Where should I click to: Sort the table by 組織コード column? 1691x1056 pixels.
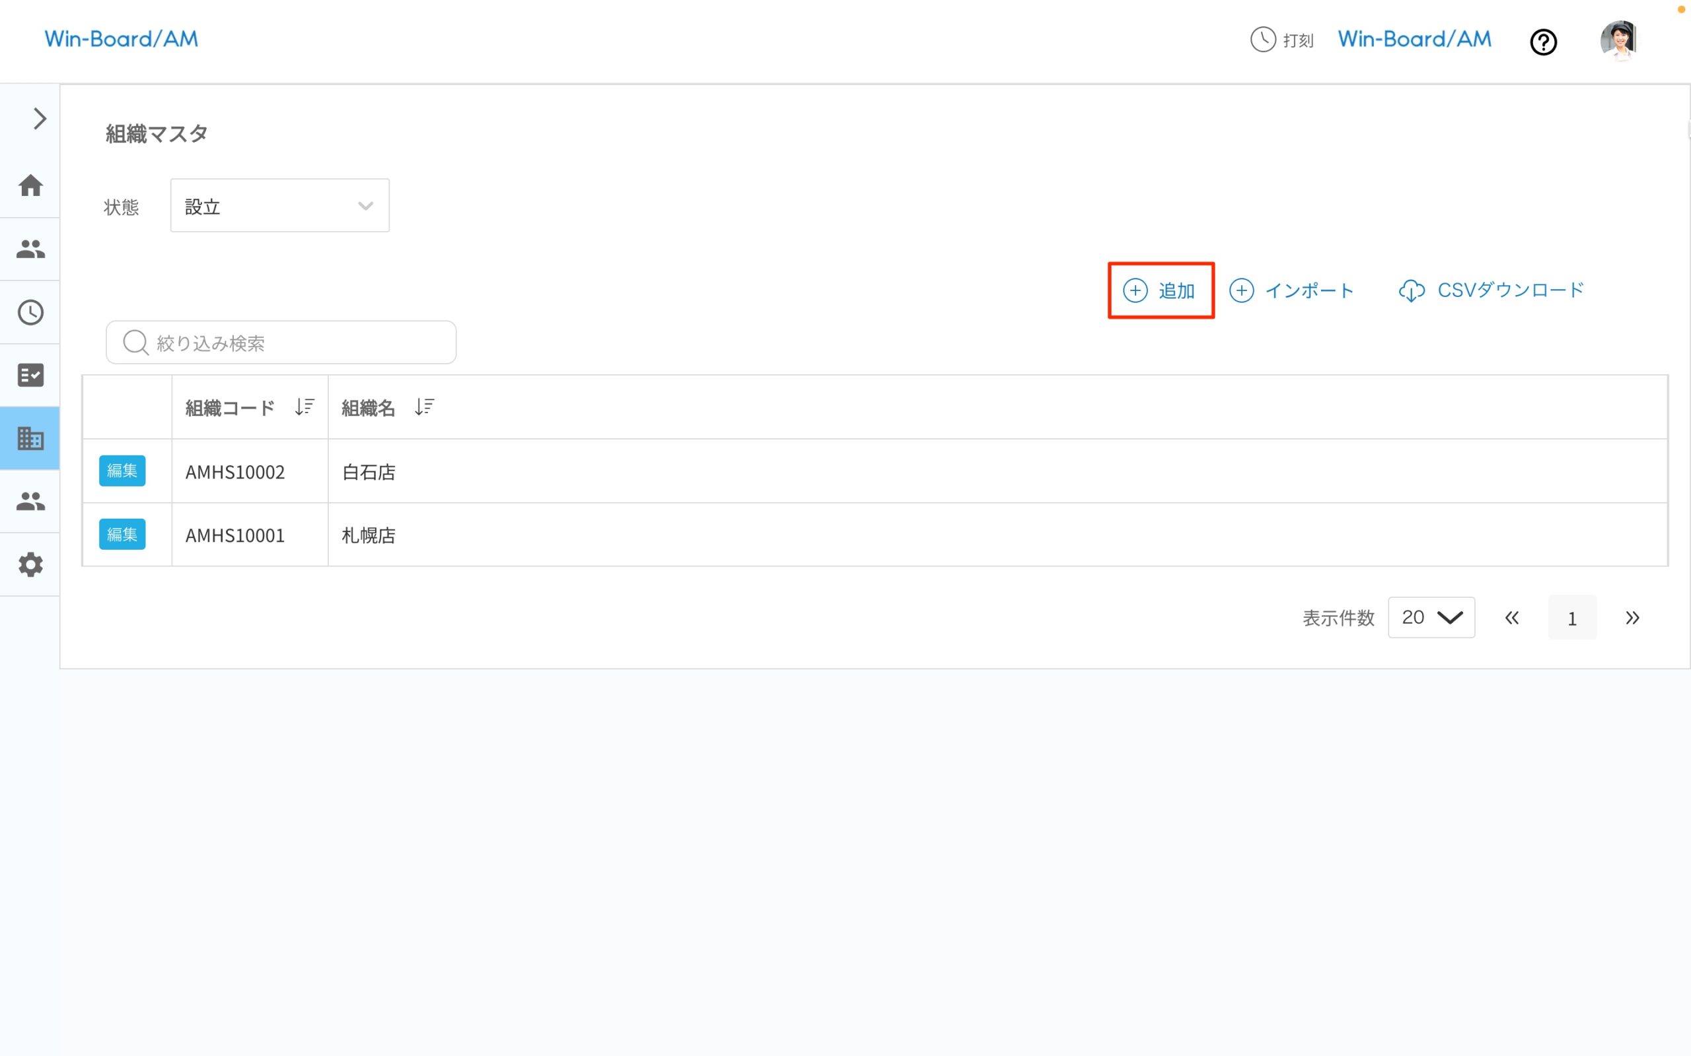pyautogui.click(x=305, y=407)
